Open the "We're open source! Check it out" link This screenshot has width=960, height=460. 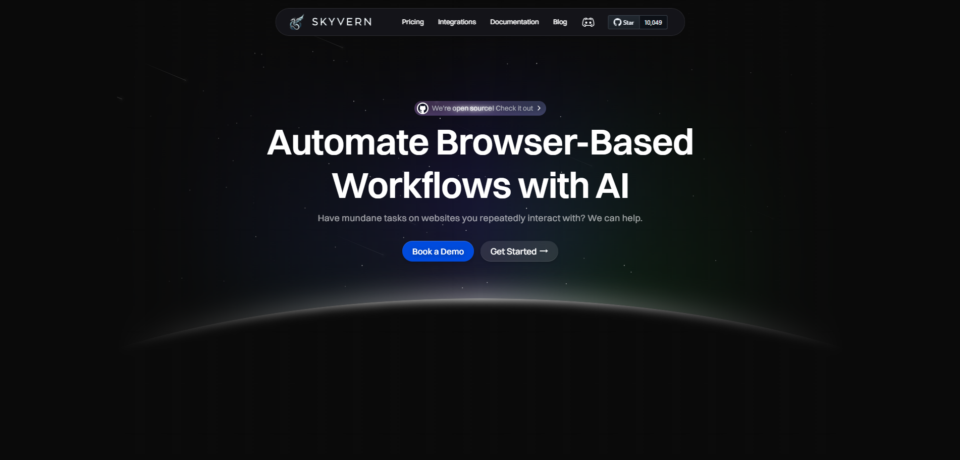tap(480, 109)
